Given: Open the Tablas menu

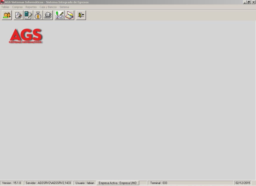Looking at the screenshot, I should point(5,7).
